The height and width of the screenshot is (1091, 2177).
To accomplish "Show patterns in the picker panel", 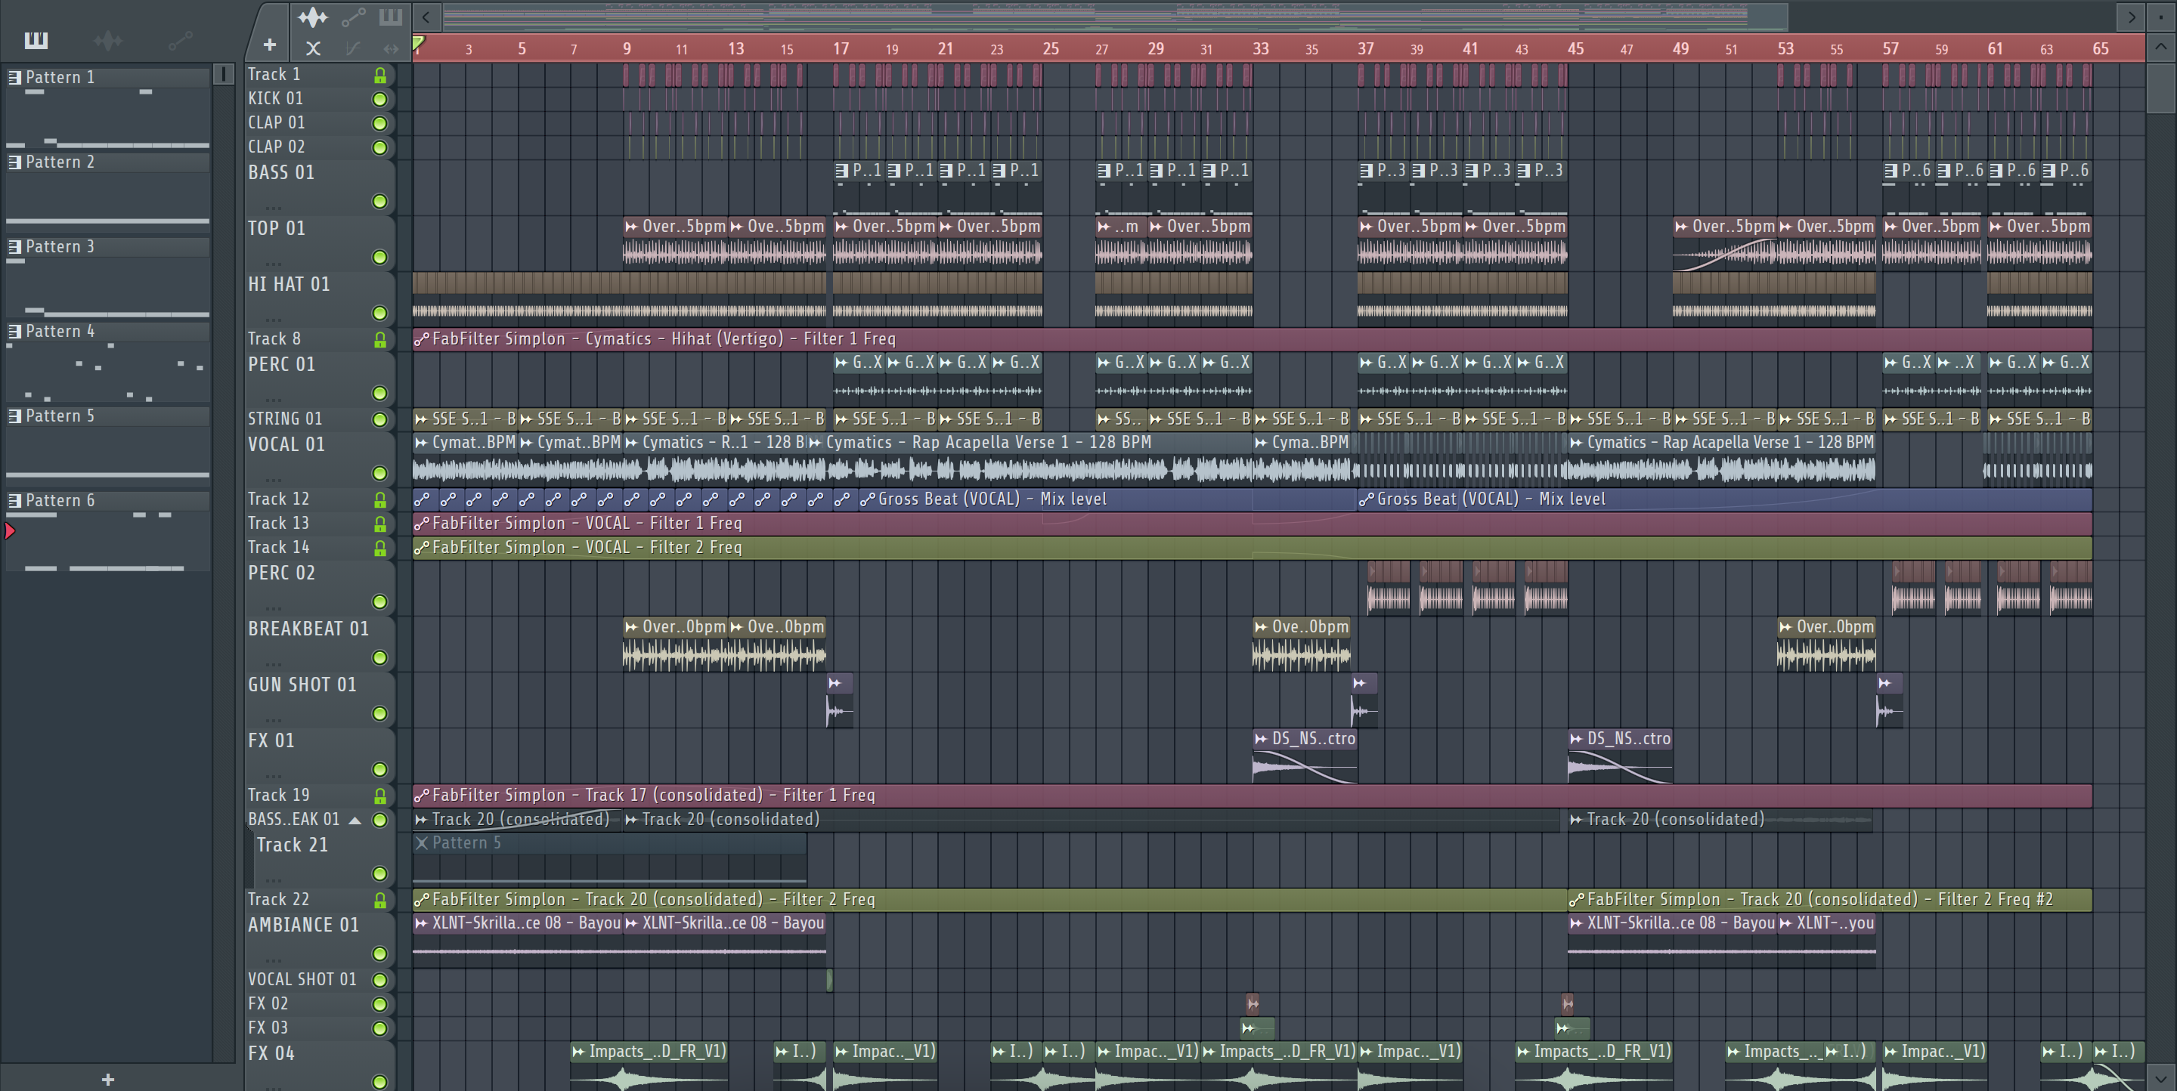I will coord(36,40).
